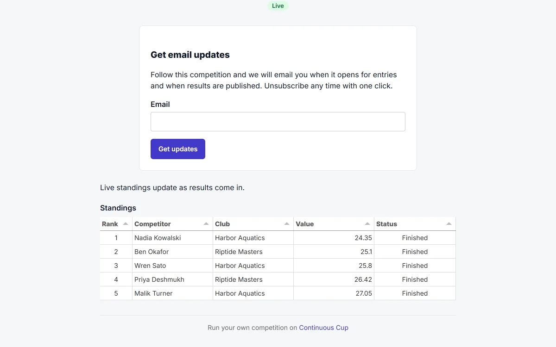Click Harbor Aquatics in Nadia Kowalski's row
The width and height of the screenshot is (556, 347).
pyautogui.click(x=240, y=238)
